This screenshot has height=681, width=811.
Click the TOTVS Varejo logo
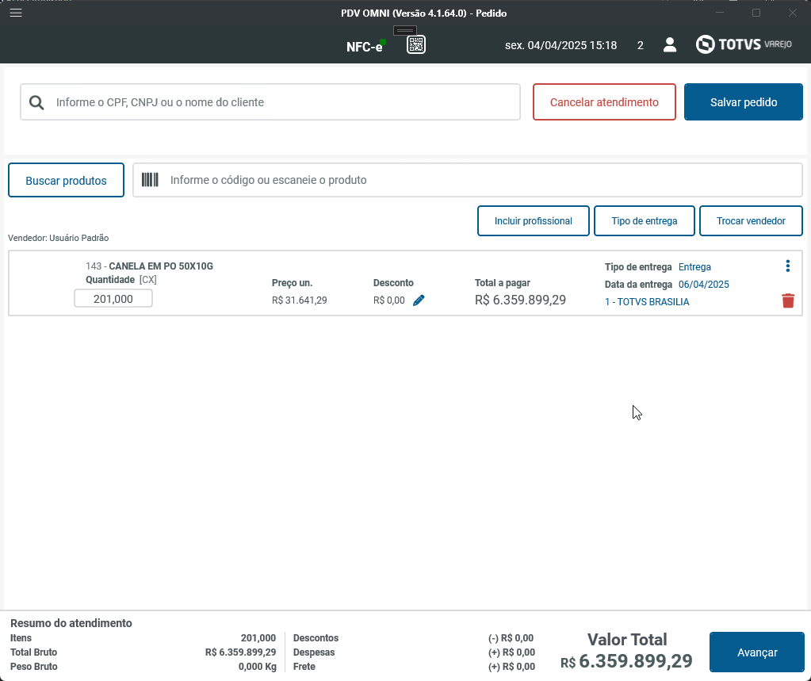pyautogui.click(x=744, y=44)
